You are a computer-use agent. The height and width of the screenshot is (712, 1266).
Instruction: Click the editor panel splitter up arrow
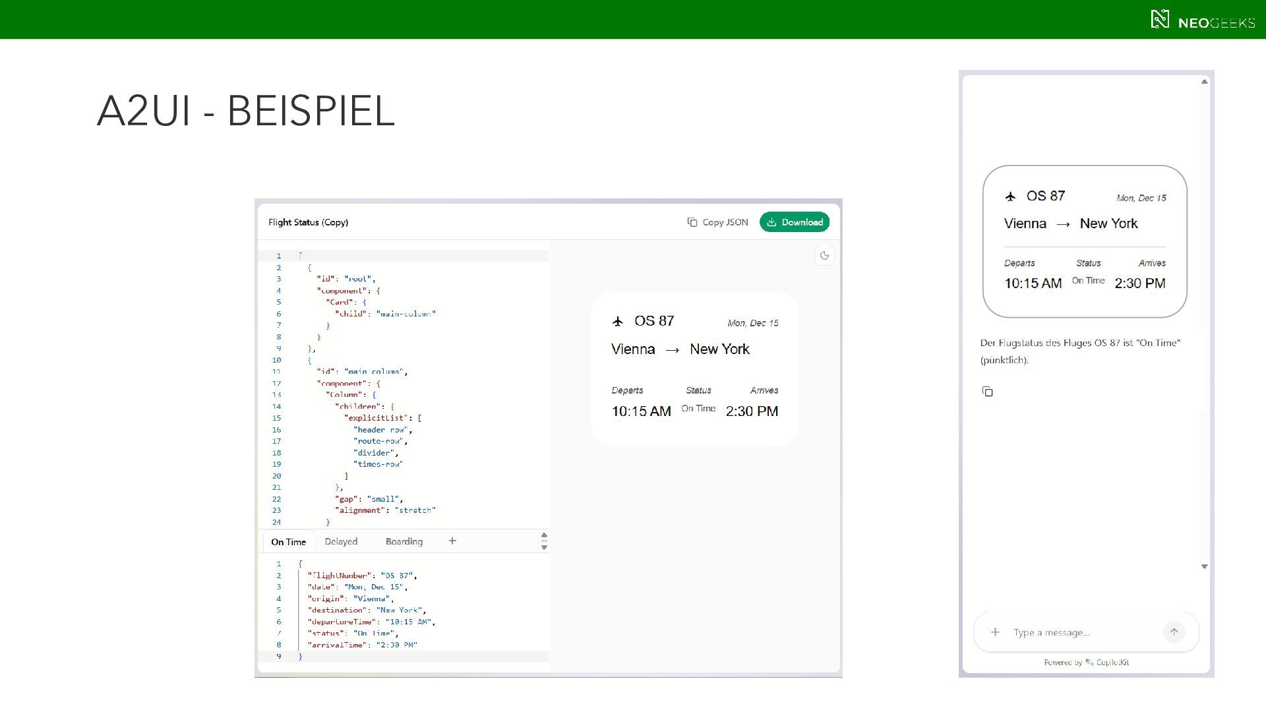click(x=544, y=535)
